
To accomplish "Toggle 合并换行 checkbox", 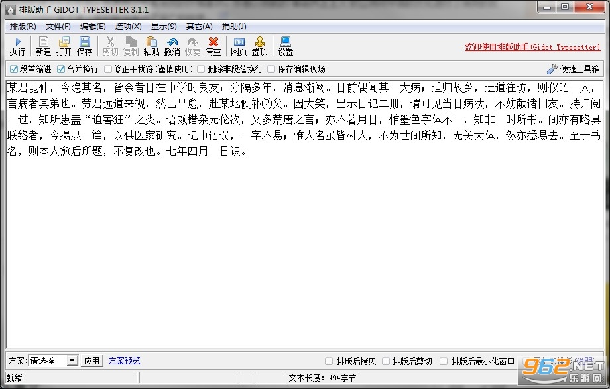I will click(x=61, y=69).
